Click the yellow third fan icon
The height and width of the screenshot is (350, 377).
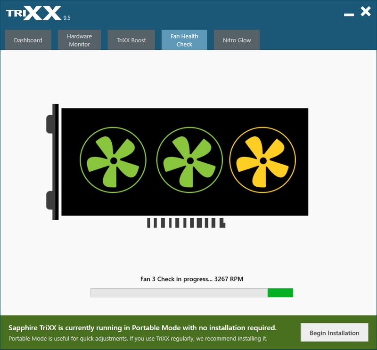point(262,160)
